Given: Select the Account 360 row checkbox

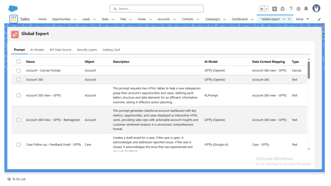Looking at the screenshot, I should tap(19, 80).
